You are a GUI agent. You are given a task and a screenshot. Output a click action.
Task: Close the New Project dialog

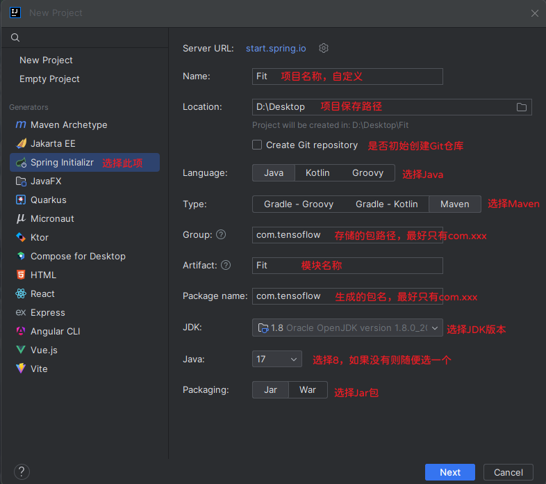point(535,13)
